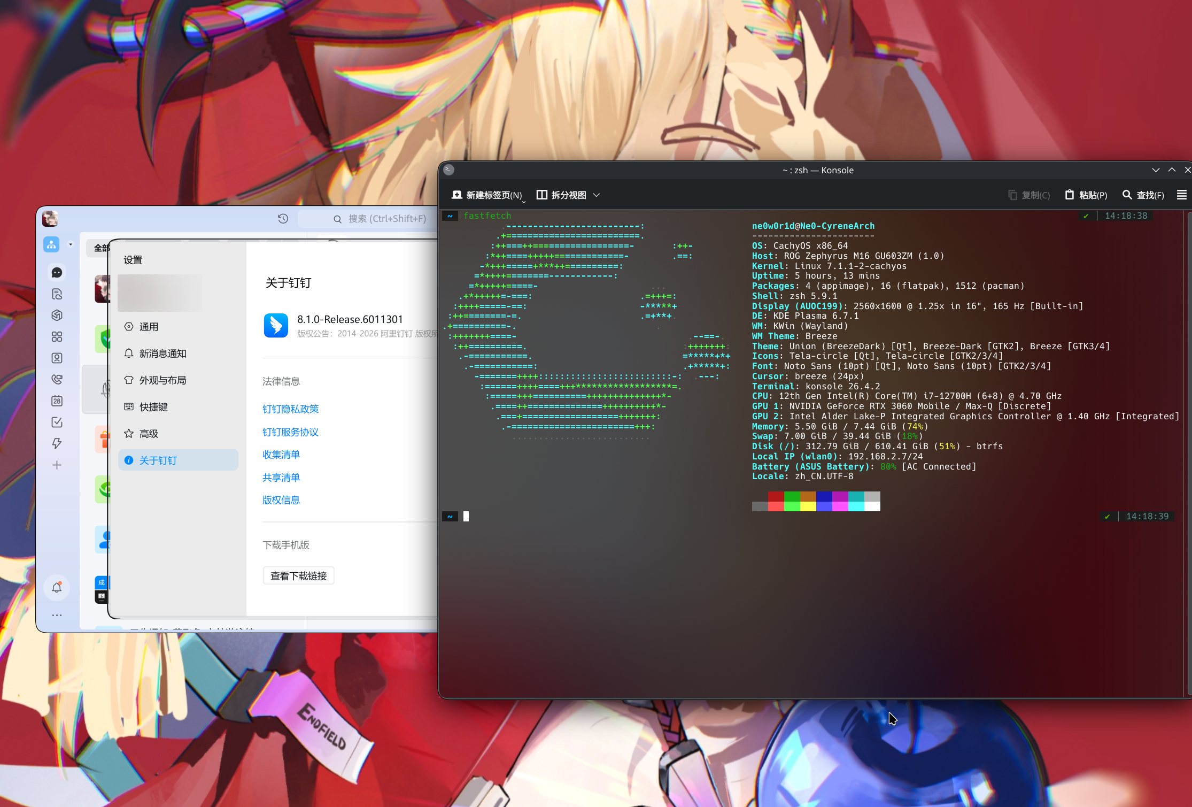Click the fastfetch command text in terminal
The width and height of the screenshot is (1192, 807).
pos(487,216)
